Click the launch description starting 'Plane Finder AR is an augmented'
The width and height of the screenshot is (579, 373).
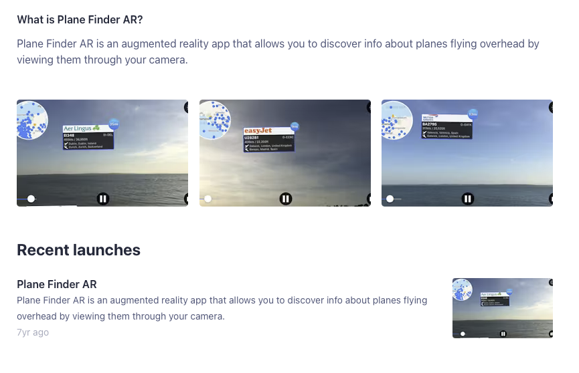[x=222, y=308]
